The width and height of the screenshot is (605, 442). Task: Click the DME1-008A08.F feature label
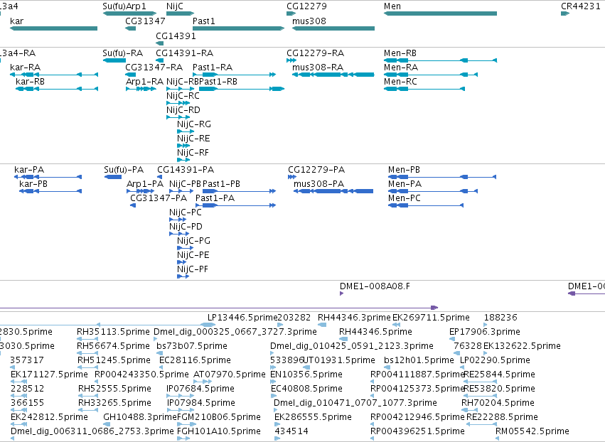click(375, 286)
